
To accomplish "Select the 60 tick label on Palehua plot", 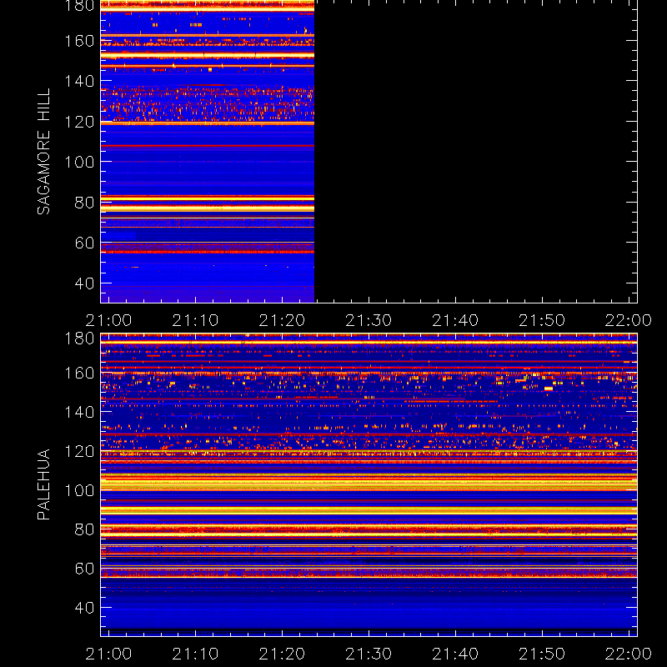I will coord(84,569).
